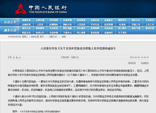Select 政策解读 navigation item
Image resolution: width=156 pixels, height=113 pixels.
[40, 28]
